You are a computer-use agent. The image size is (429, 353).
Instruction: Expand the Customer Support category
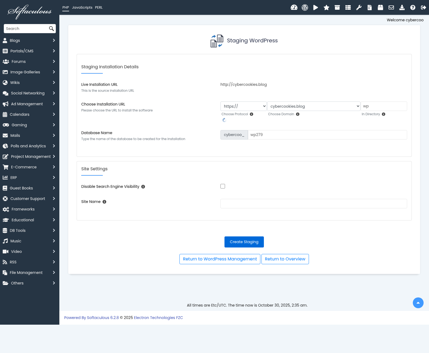30,199
